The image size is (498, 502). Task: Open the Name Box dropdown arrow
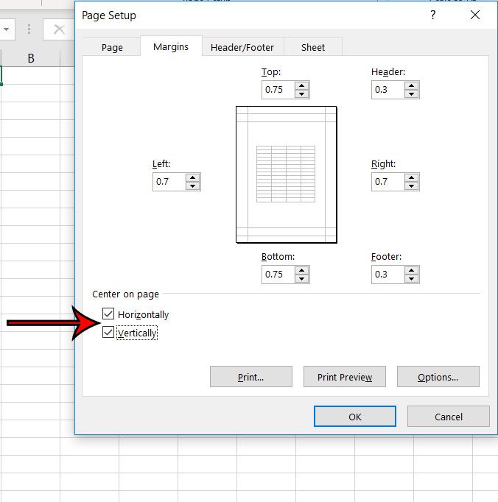click(6, 29)
